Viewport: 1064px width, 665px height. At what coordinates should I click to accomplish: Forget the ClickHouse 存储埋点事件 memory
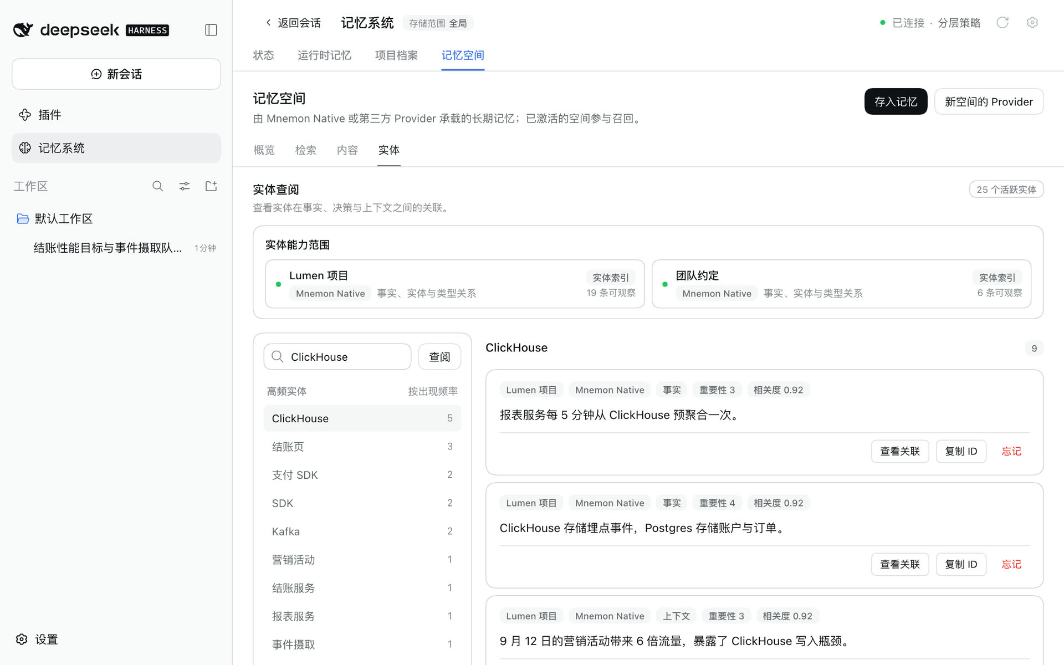[1011, 565]
